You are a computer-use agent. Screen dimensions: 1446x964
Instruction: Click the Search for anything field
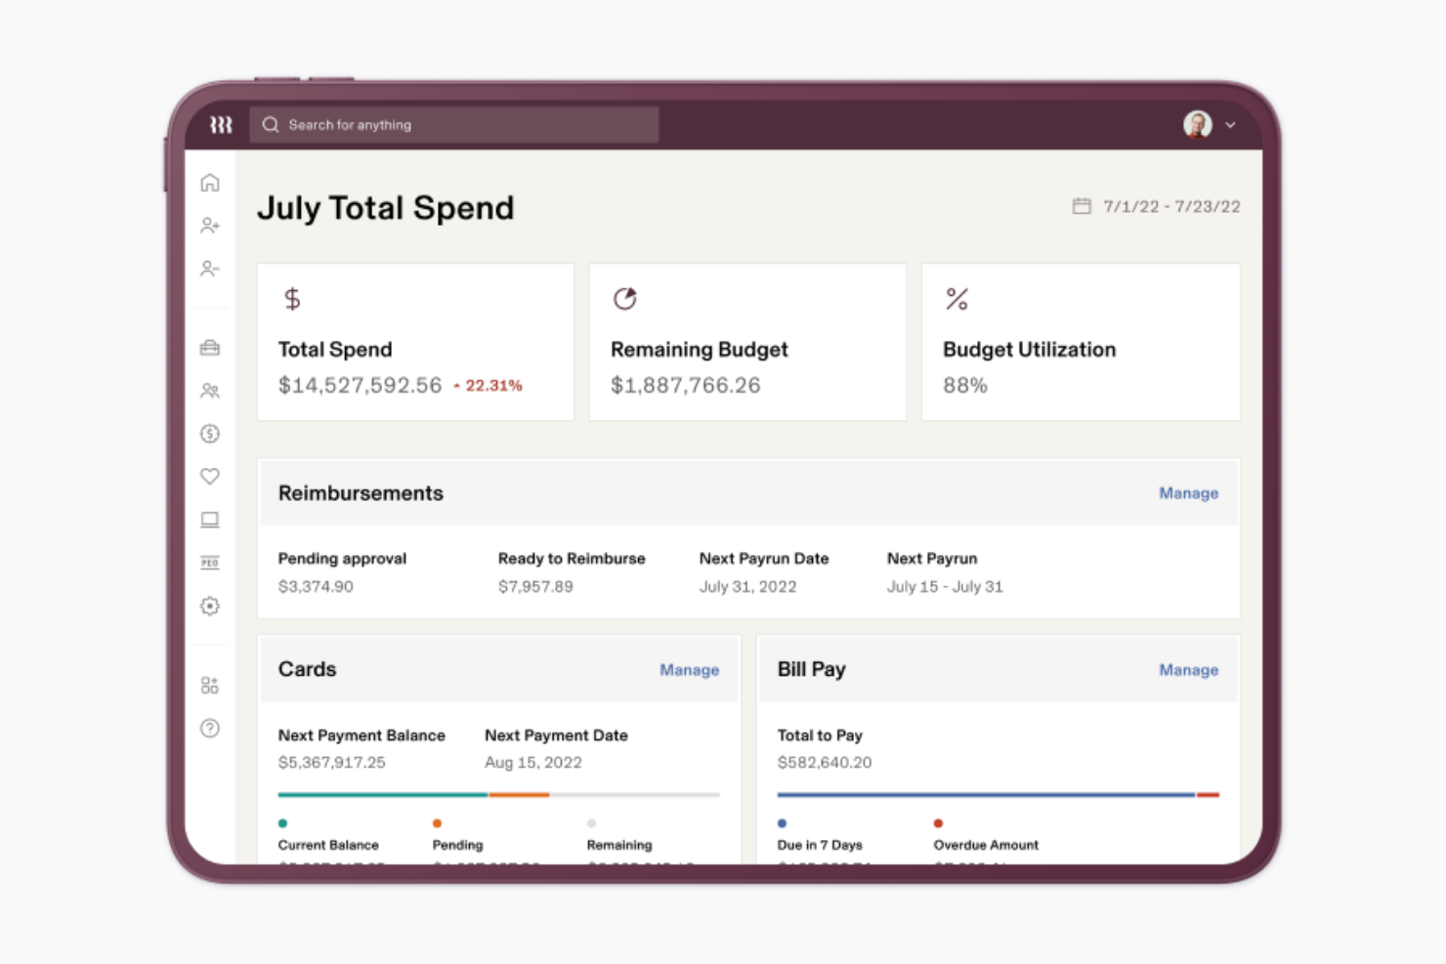(454, 124)
